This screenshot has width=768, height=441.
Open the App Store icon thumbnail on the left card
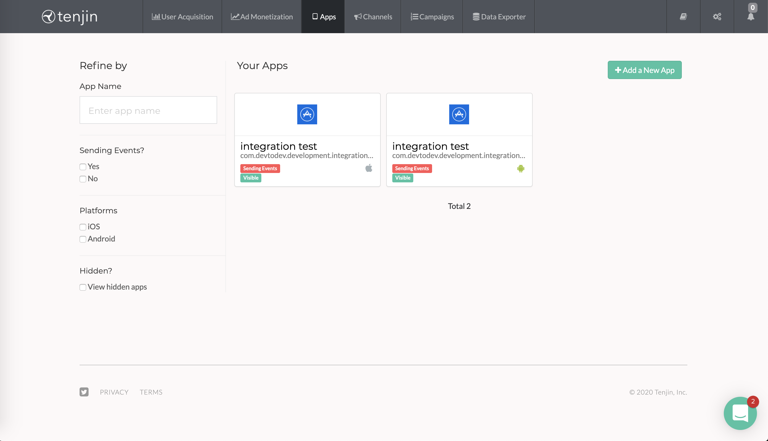pyautogui.click(x=307, y=114)
